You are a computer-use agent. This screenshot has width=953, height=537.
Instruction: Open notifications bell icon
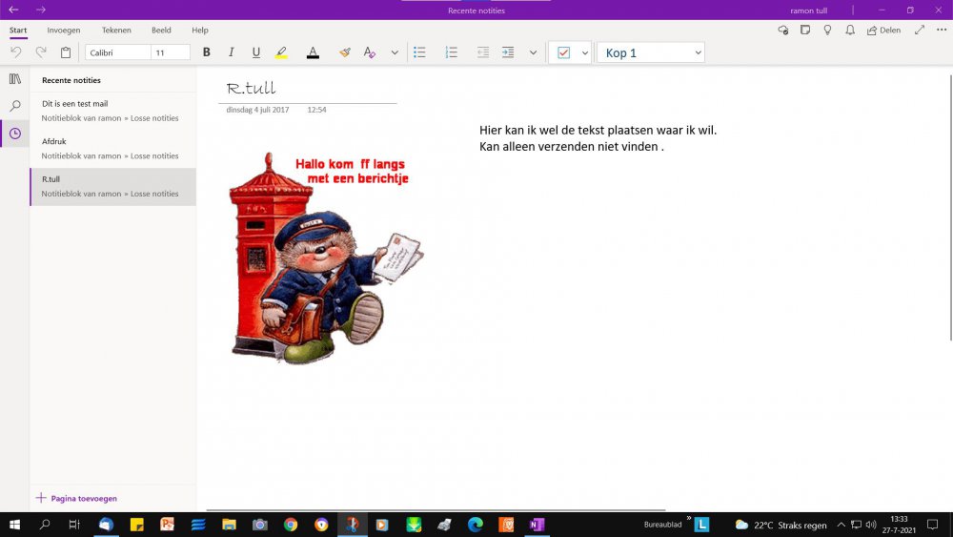point(849,31)
